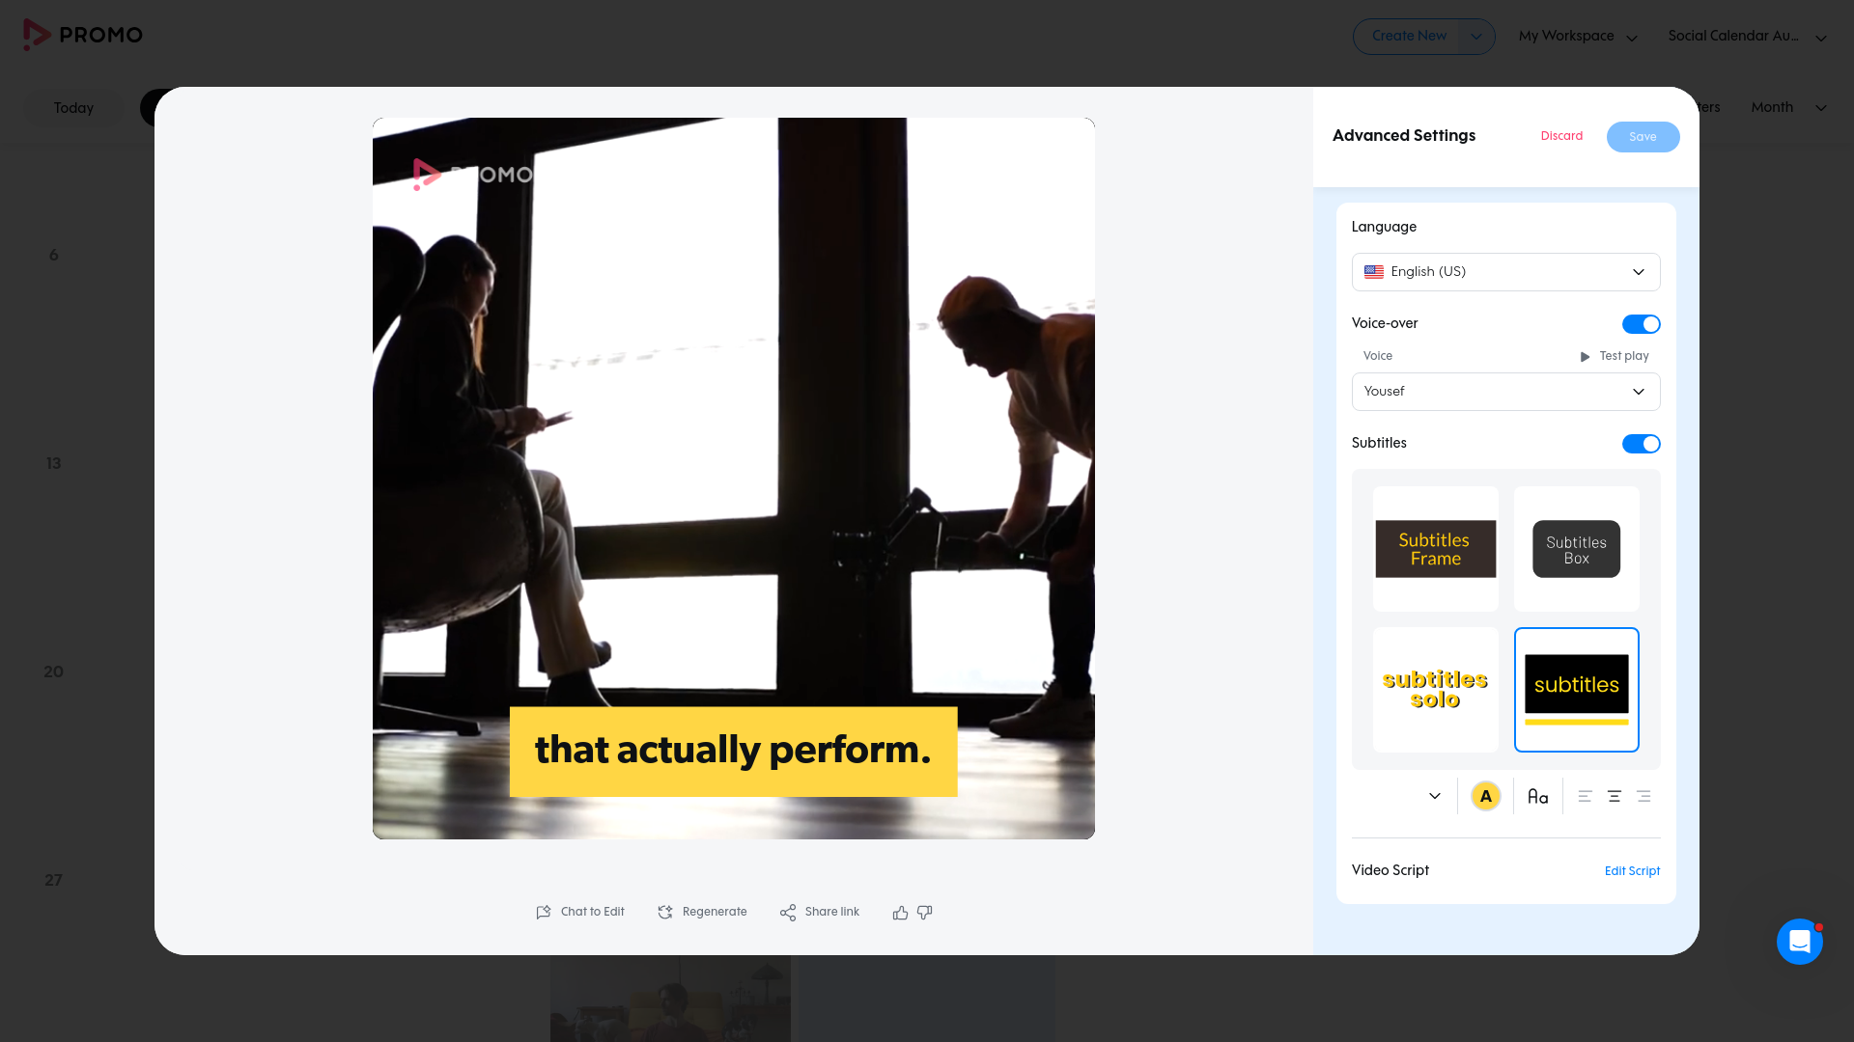Image resolution: width=1854 pixels, height=1042 pixels.
Task: Click the Regenerate icon
Action: point(665,913)
